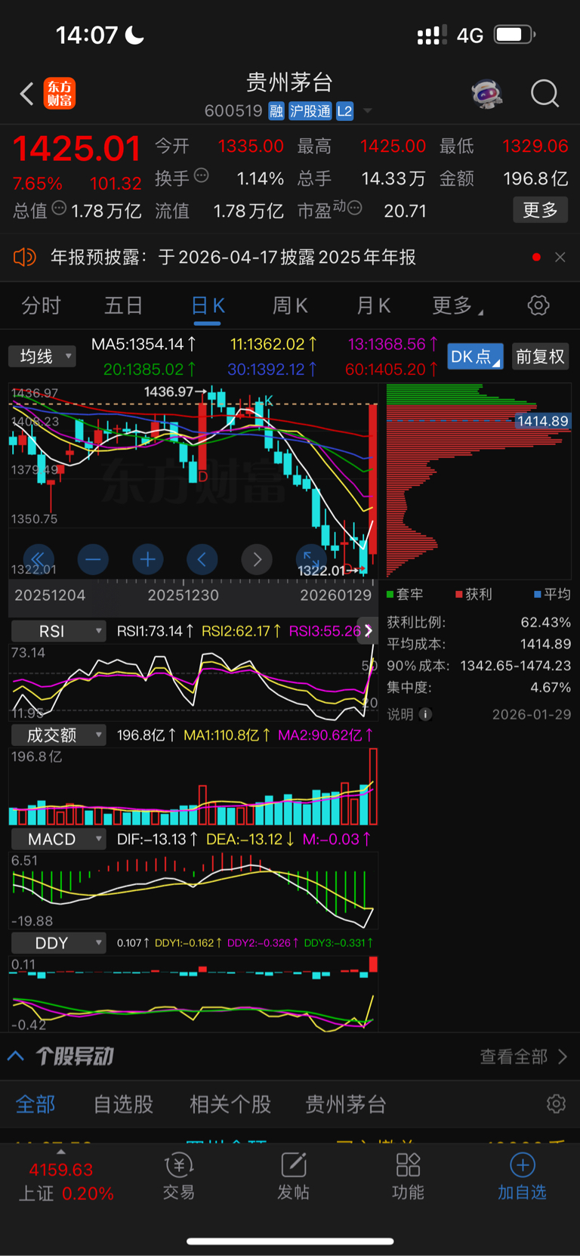The width and height of the screenshot is (580, 1256).
Task: Tap the arrow after RSI3 values
Action: click(368, 630)
